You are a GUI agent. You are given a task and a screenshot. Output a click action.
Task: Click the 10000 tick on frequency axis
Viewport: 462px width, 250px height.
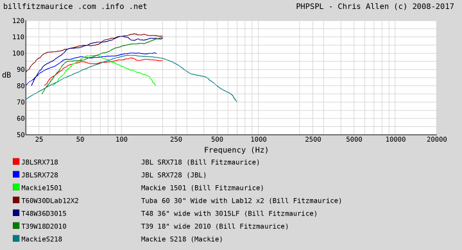[395, 139]
